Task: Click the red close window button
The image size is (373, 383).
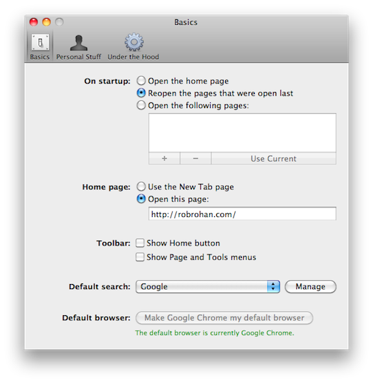Action: coord(34,22)
